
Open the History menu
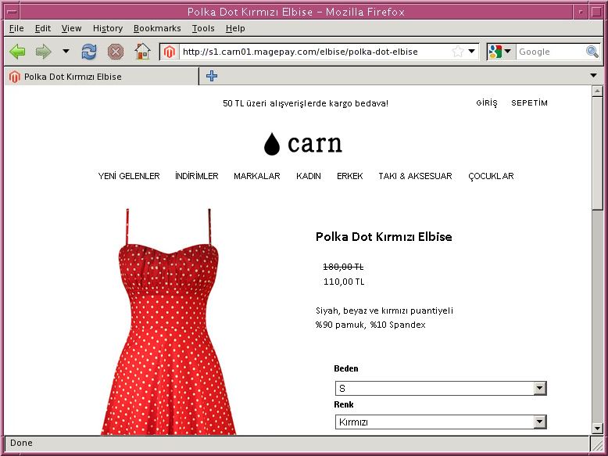pos(108,28)
